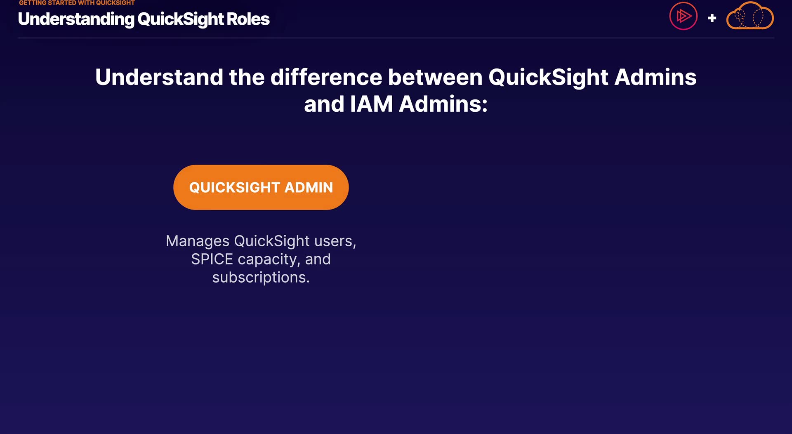This screenshot has width=792, height=434.
Task: Click the word 'SPICE' in the description
Action: click(x=212, y=259)
